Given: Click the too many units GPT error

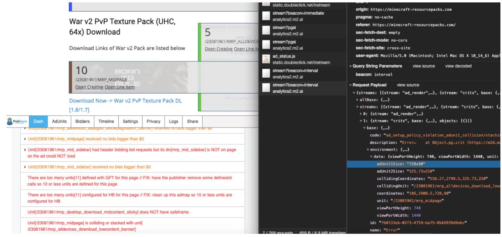Looking at the screenshot, I should (x=132, y=182).
